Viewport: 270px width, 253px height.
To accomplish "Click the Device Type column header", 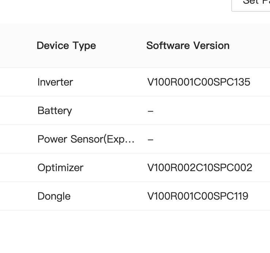I will [x=66, y=46].
